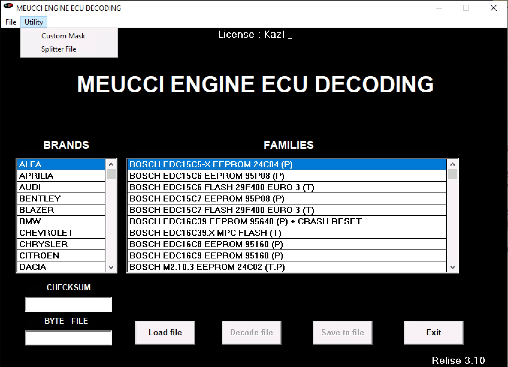Click Families list scroll up arrow
The height and width of the screenshot is (367, 508).
[x=453, y=164]
